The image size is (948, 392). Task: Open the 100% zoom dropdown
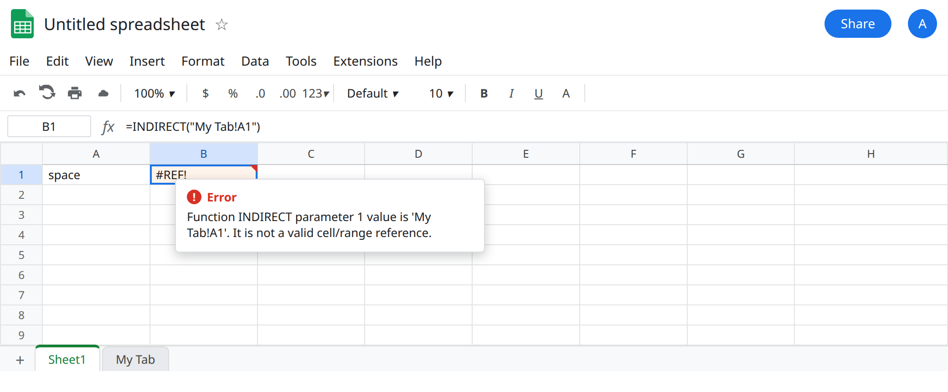pos(155,93)
